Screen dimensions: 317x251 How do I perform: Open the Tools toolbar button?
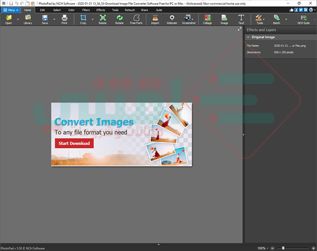pyautogui.click(x=259, y=20)
